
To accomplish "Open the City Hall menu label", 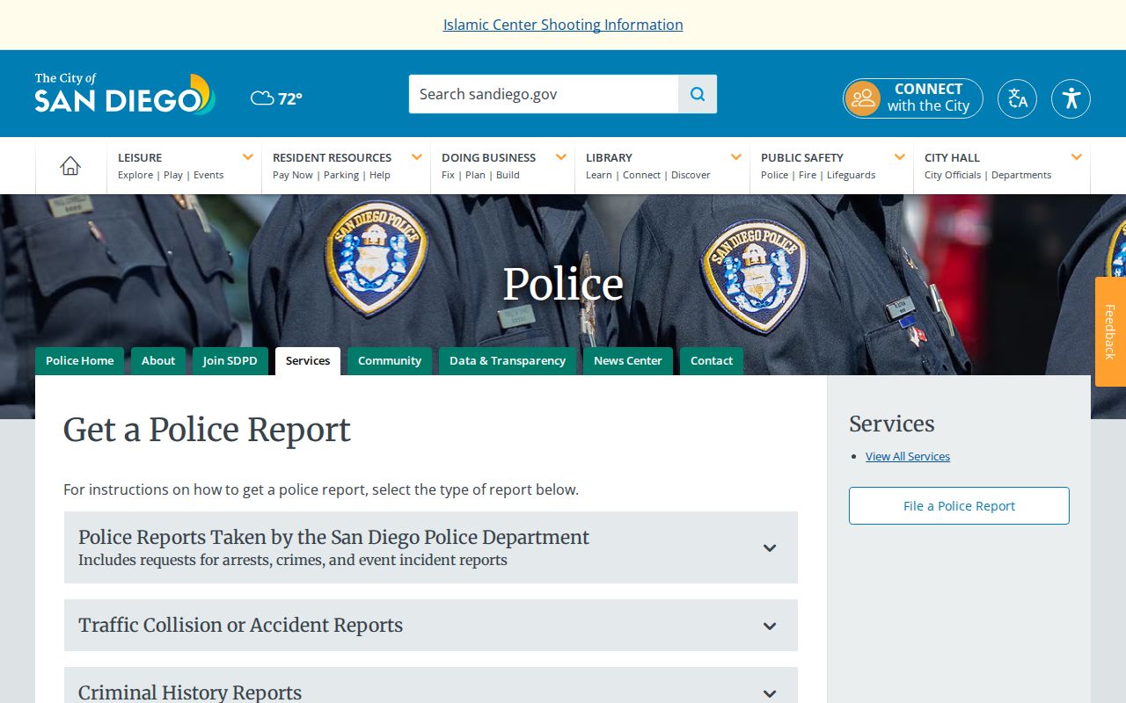I will (x=952, y=157).
